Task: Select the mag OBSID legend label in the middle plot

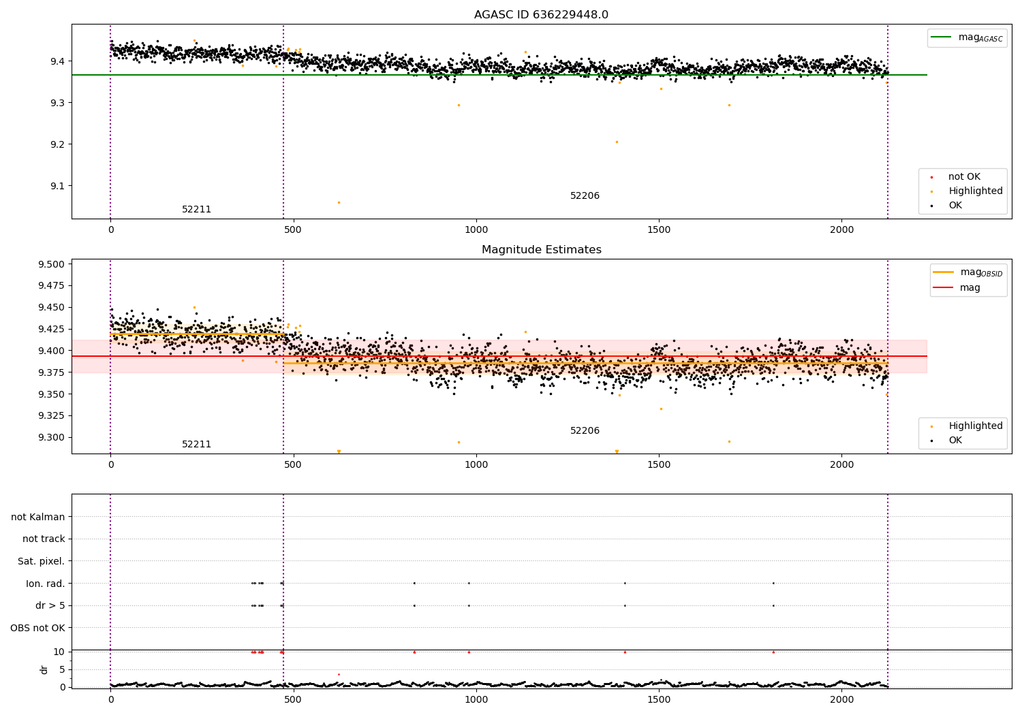Action: 981,273
